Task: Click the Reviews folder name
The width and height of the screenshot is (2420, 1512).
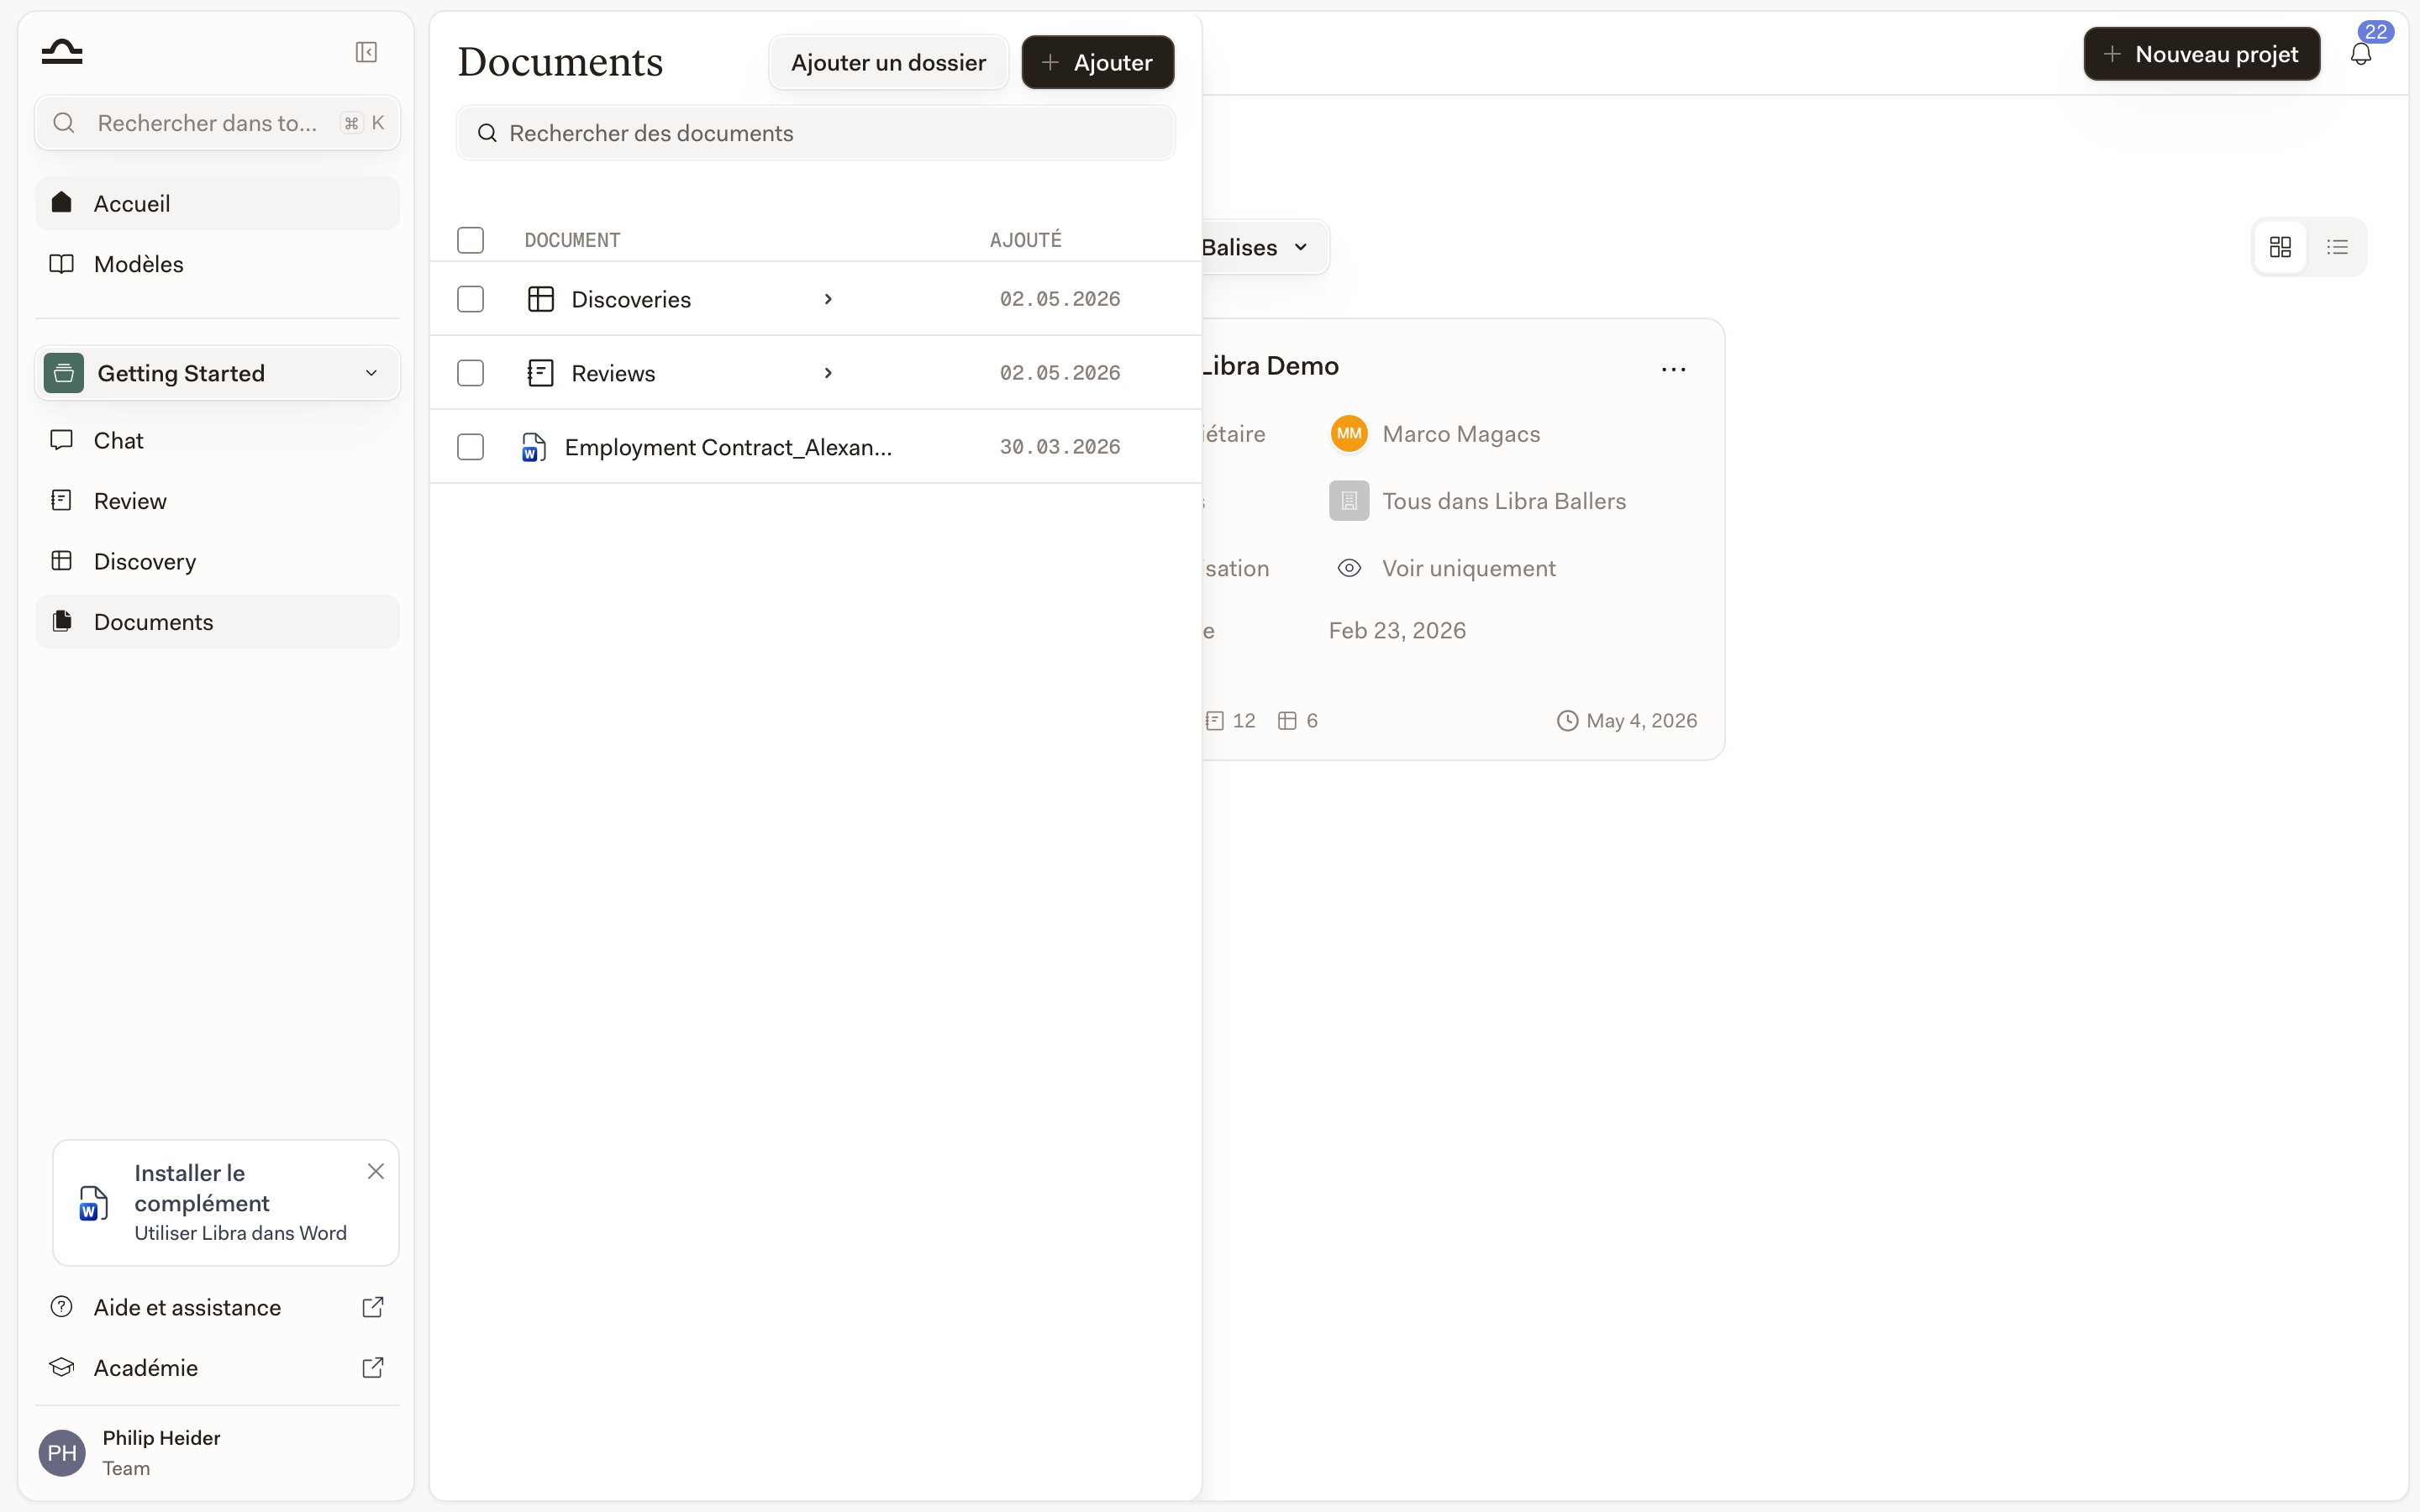Action: click(x=613, y=373)
